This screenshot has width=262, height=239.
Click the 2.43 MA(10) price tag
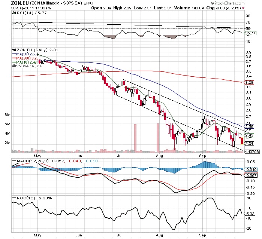[249, 135]
